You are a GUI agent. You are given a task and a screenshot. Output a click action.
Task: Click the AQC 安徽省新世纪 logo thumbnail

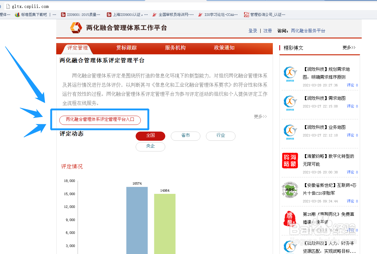click(x=289, y=190)
